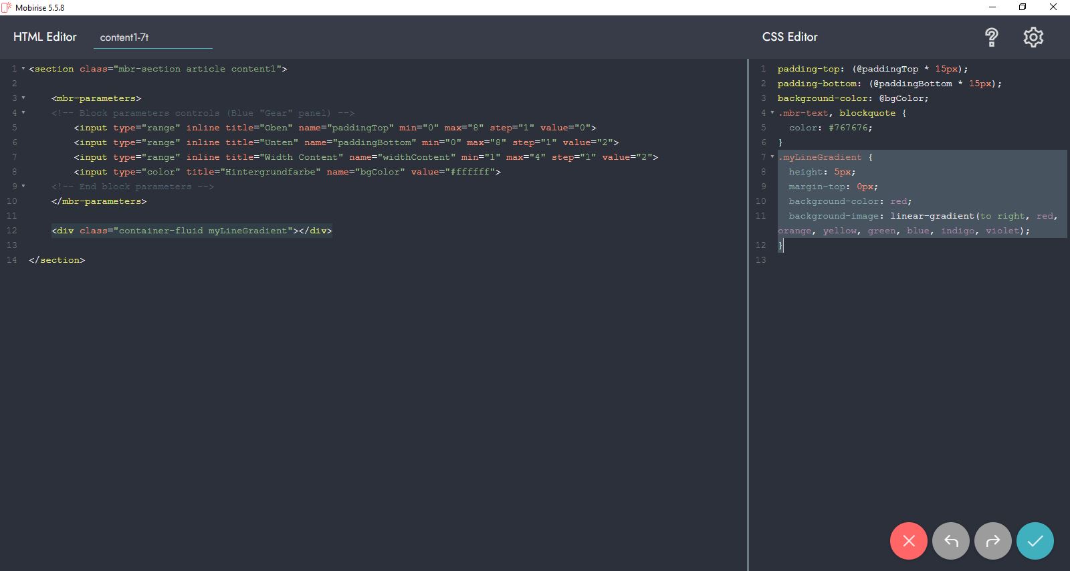The width and height of the screenshot is (1070, 571).
Task: Redo the last code edit
Action: click(992, 541)
